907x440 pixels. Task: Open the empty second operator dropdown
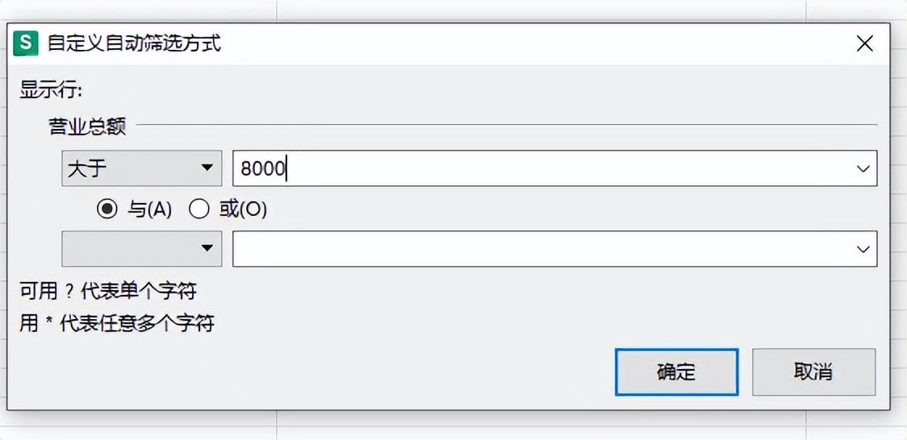tap(142, 248)
